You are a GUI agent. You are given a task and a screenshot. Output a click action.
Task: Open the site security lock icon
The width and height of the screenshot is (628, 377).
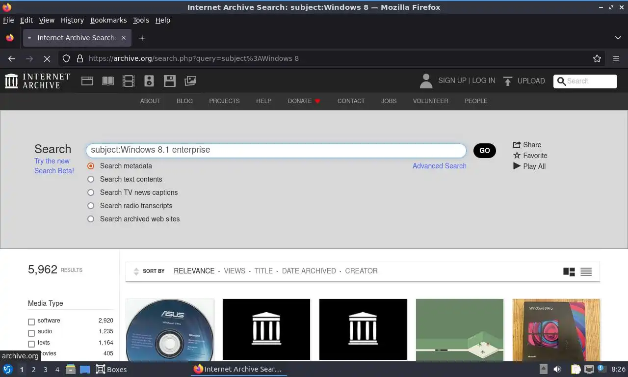pos(80,58)
